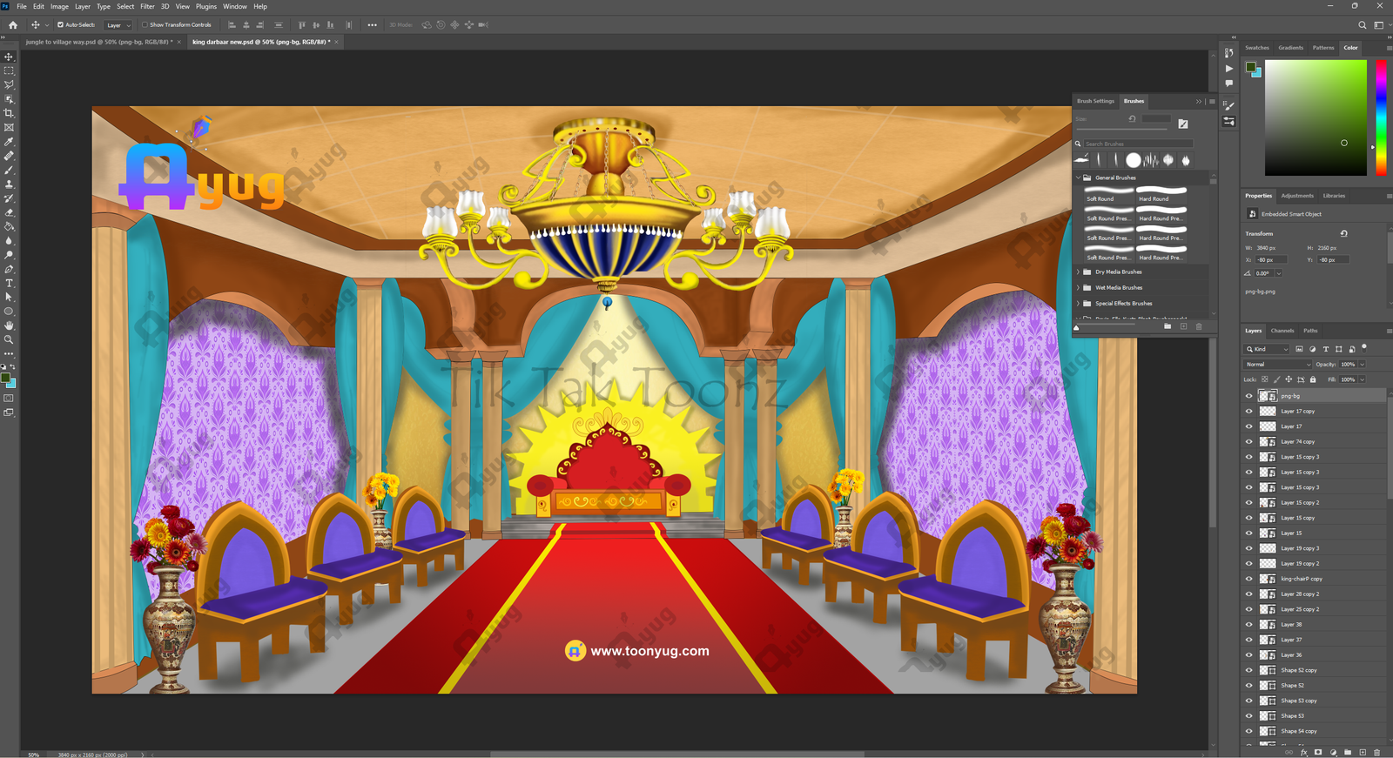Switch to jungle to village way.psd tab

pos(98,42)
